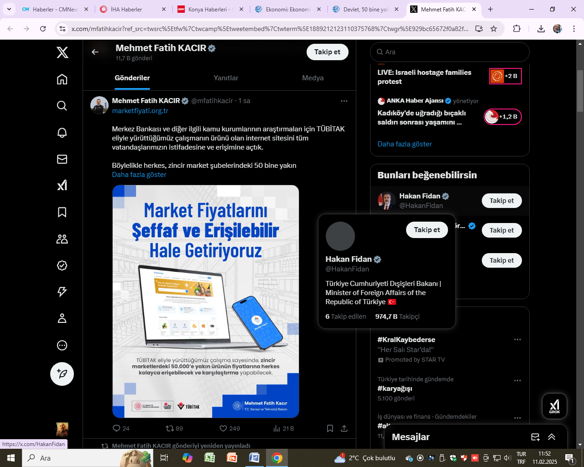Open Task View on taskbar
This screenshot has width=584, height=467.
point(164,458)
